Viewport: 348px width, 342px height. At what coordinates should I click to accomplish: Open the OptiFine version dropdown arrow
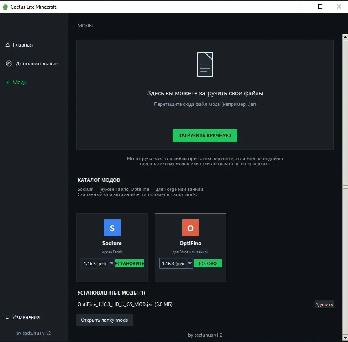[190, 263]
